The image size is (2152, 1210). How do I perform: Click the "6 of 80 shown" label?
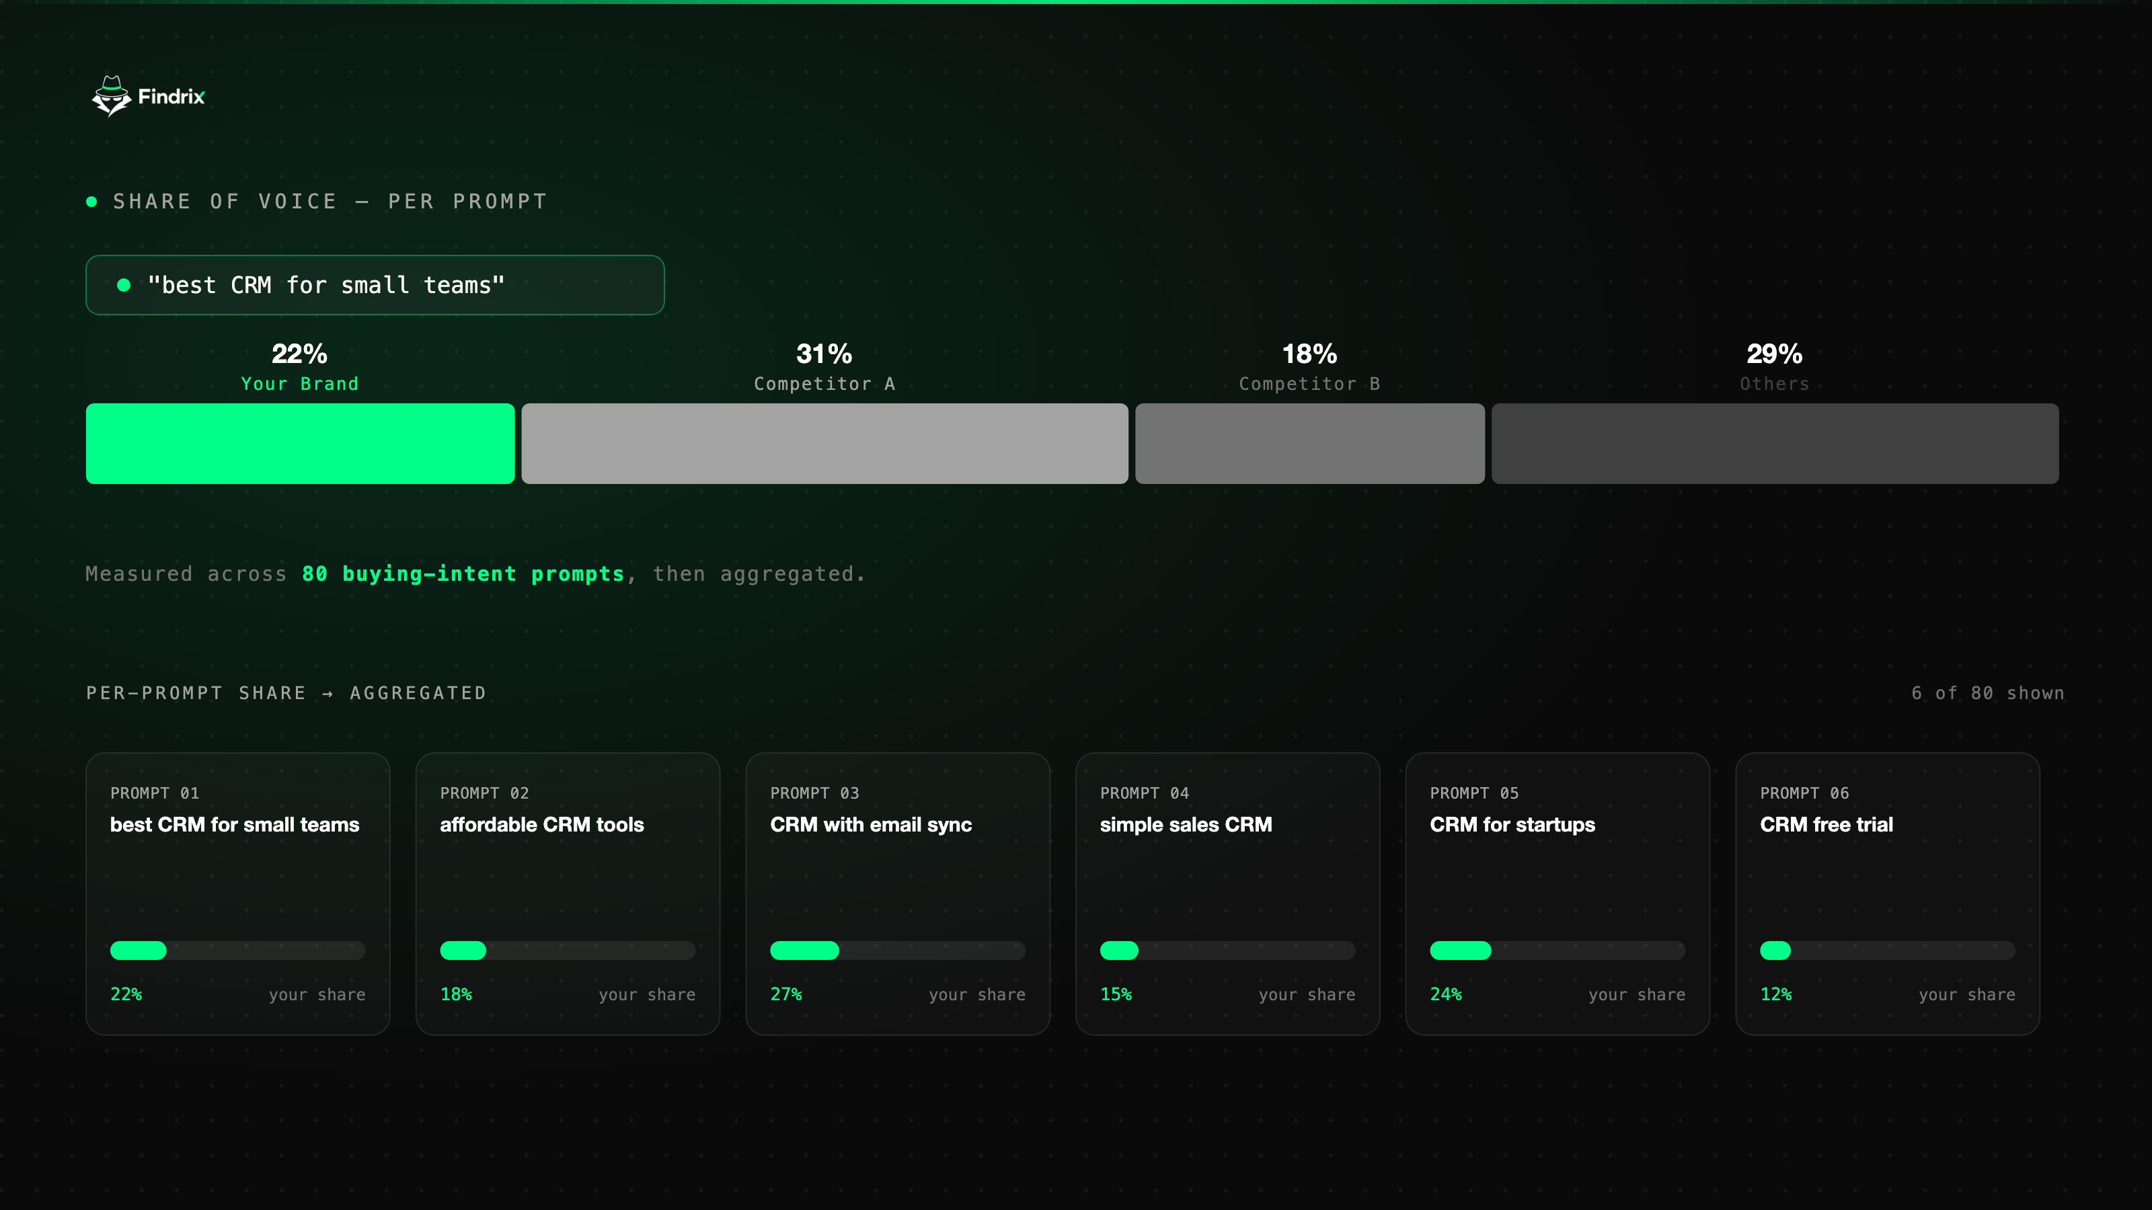coord(1987,693)
